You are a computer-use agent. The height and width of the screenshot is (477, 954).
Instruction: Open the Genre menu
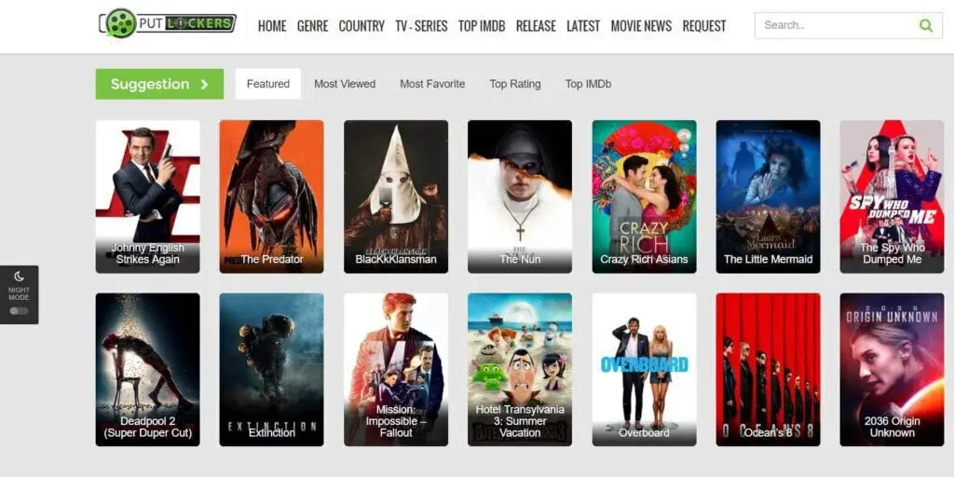pos(313,26)
